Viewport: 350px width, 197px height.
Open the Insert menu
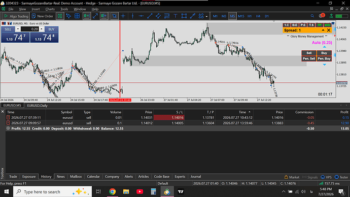coord(36,9)
